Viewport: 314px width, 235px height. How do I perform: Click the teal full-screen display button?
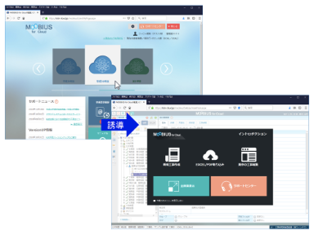pyautogui.click(x=181, y=186)
